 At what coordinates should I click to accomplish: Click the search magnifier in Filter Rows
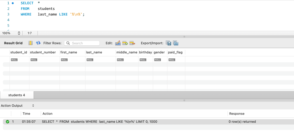68,43
